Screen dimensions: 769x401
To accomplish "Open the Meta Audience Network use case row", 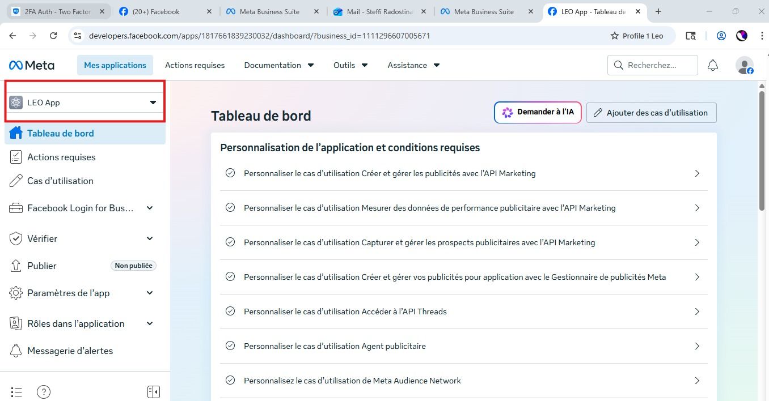I will click(464, 381).
